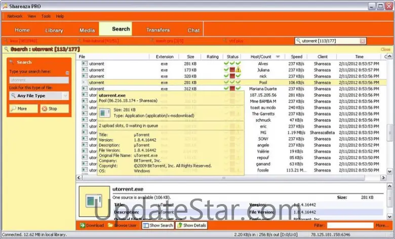Open the Library tab

click(54, 30)
